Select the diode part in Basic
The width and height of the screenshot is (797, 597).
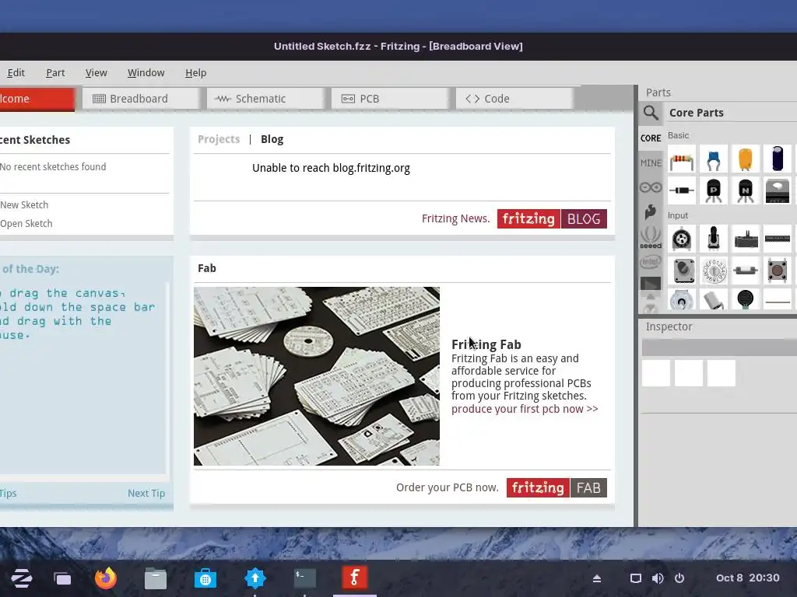coord(682,190)
